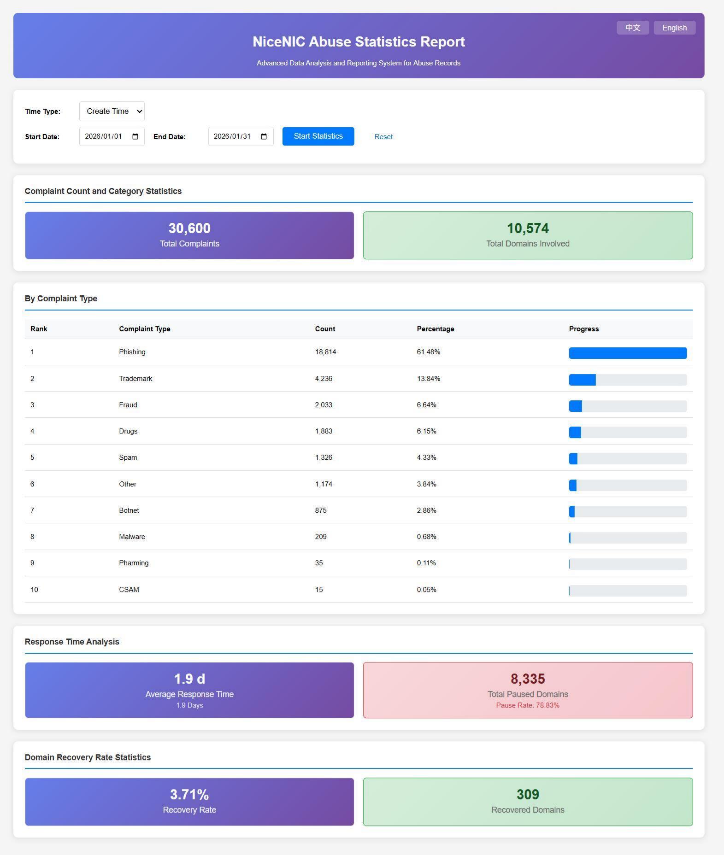Open calendar picker in Start Date field
Viewport: 724px width, 855px height.
point(135,136)
